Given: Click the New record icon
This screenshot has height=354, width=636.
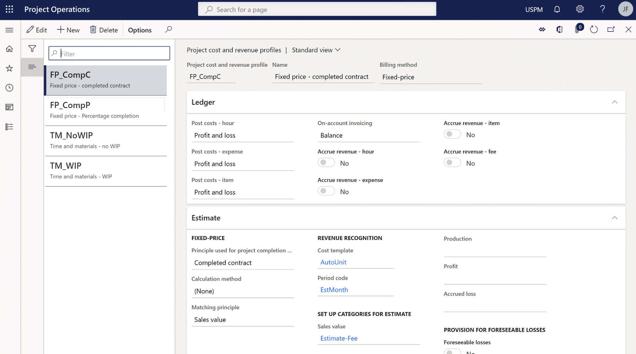Looking at the screenshot, I should pos(68,30).
